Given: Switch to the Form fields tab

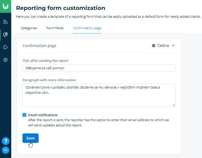Looking at the screenshot, I should pyautogui.click(x=55, y=28).
